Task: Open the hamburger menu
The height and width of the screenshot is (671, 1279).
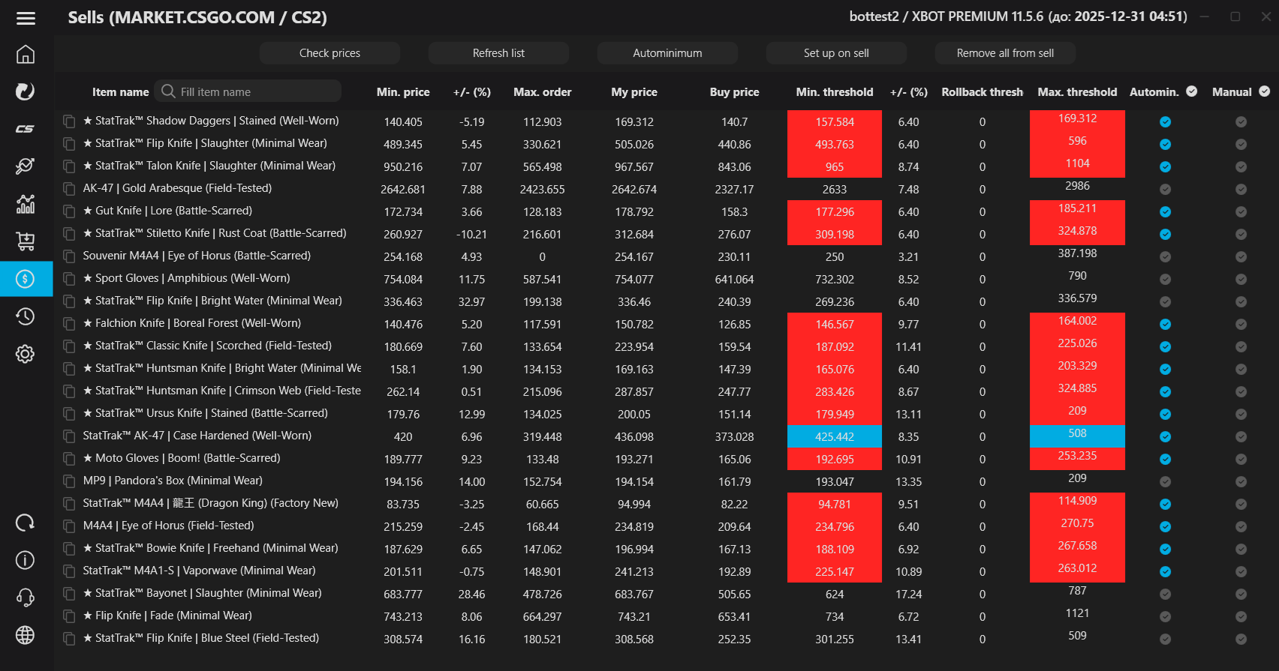Action: pos(26,18)
